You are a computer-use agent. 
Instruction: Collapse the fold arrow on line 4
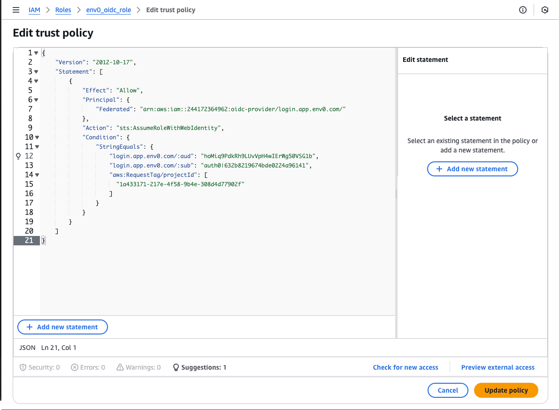[36, 81]
